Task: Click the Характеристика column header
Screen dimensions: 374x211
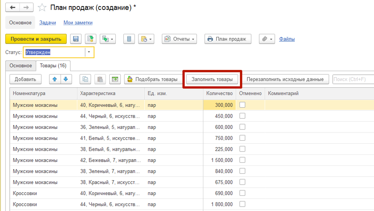Action: pyautogui.click(x=111, y=93)
